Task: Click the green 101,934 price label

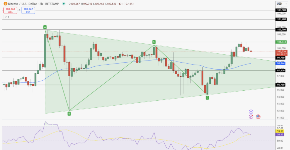Action: (x=281, y=42)
